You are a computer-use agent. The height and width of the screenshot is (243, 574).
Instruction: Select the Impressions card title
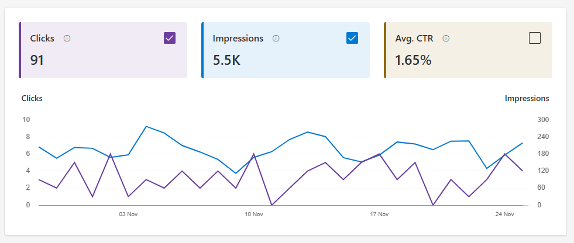(238, 39)
